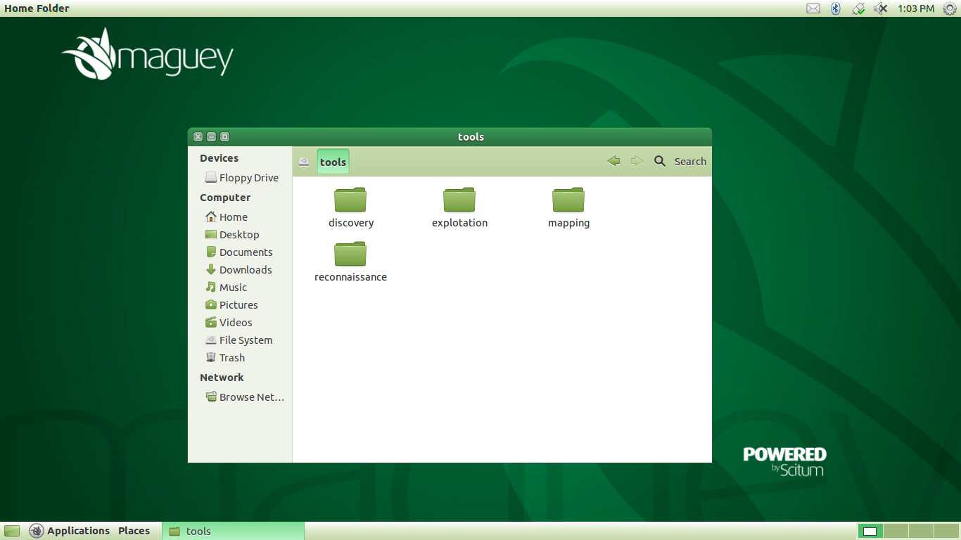
Task: Select the "mapping" folder name
Action: click(x=568, y=223)
